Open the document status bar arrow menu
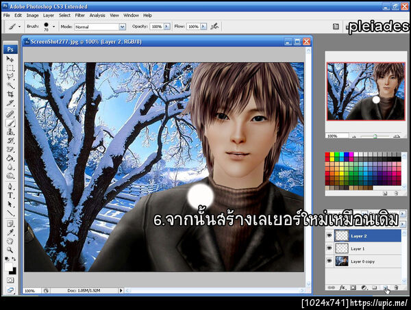411x310 pixels. [121, 290]
